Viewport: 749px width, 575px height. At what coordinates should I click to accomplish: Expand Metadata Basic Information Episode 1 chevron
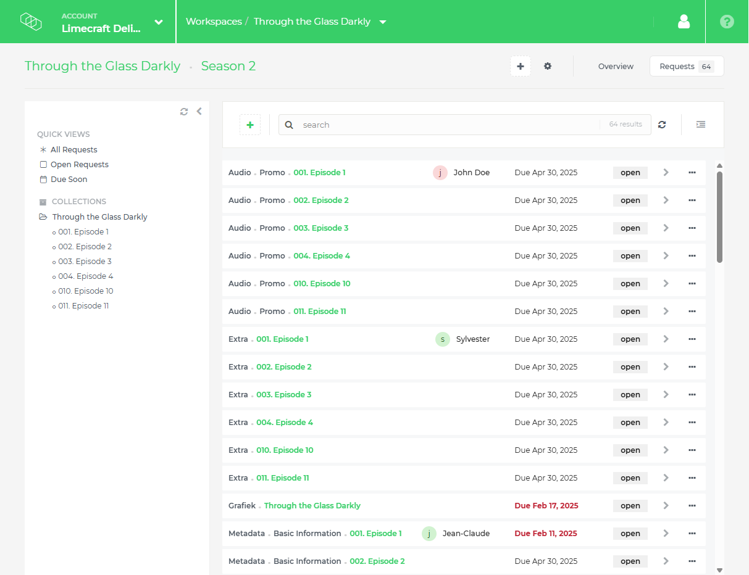tap(666, 534)
